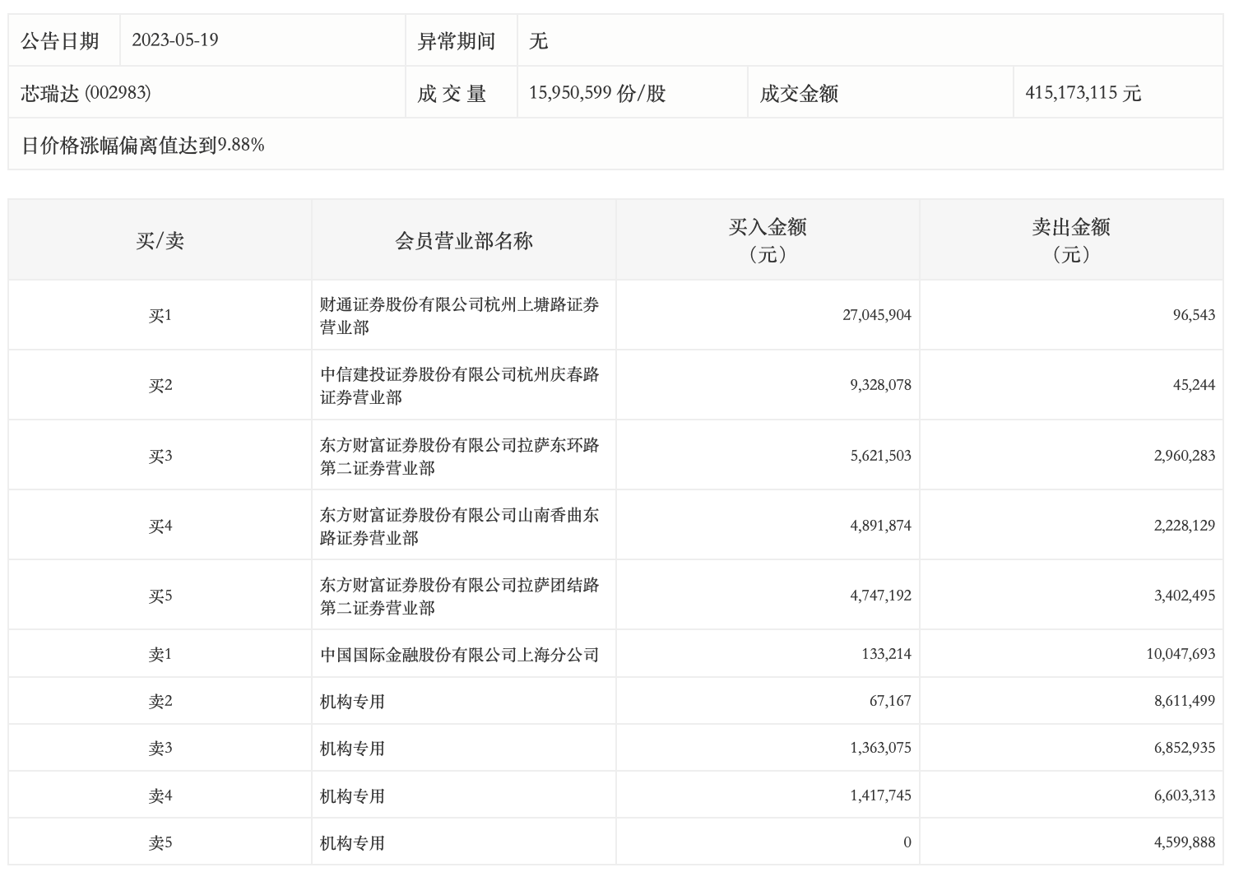Open 中信建投证券杭州庆春路营业部 entry

coord(459,386)
